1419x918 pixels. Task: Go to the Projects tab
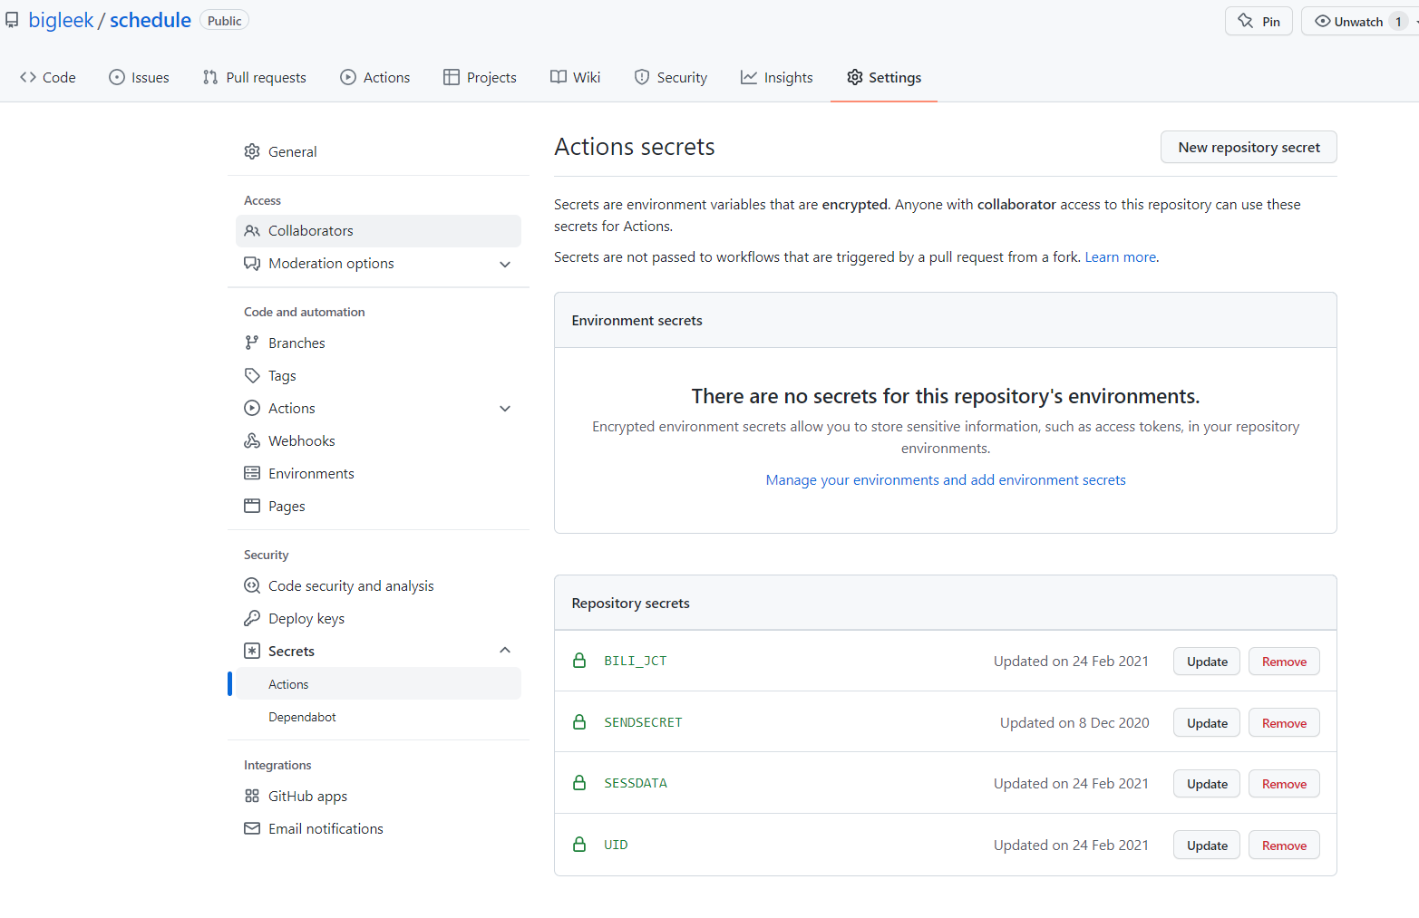(481, 77)
